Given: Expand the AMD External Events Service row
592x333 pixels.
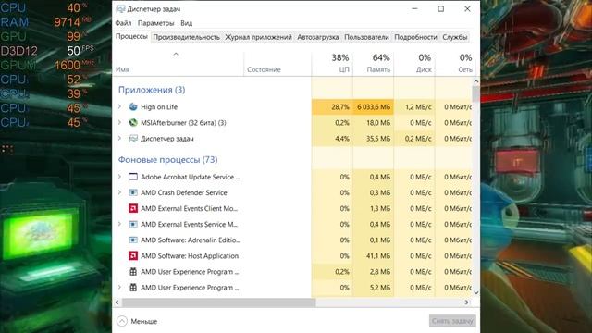Looking at the screenshot, I should point(119,224).
